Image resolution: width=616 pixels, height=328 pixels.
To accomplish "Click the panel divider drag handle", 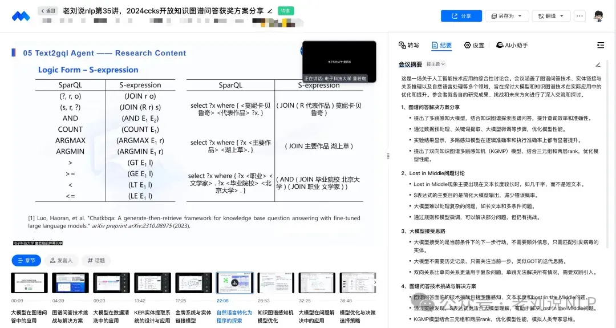I will tap(388, 156).
